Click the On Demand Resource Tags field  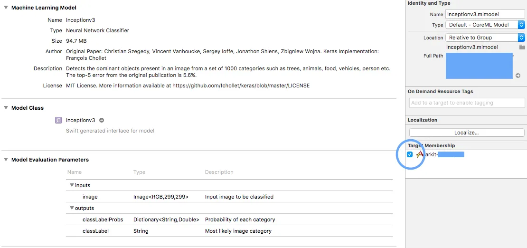coord(466,103)
